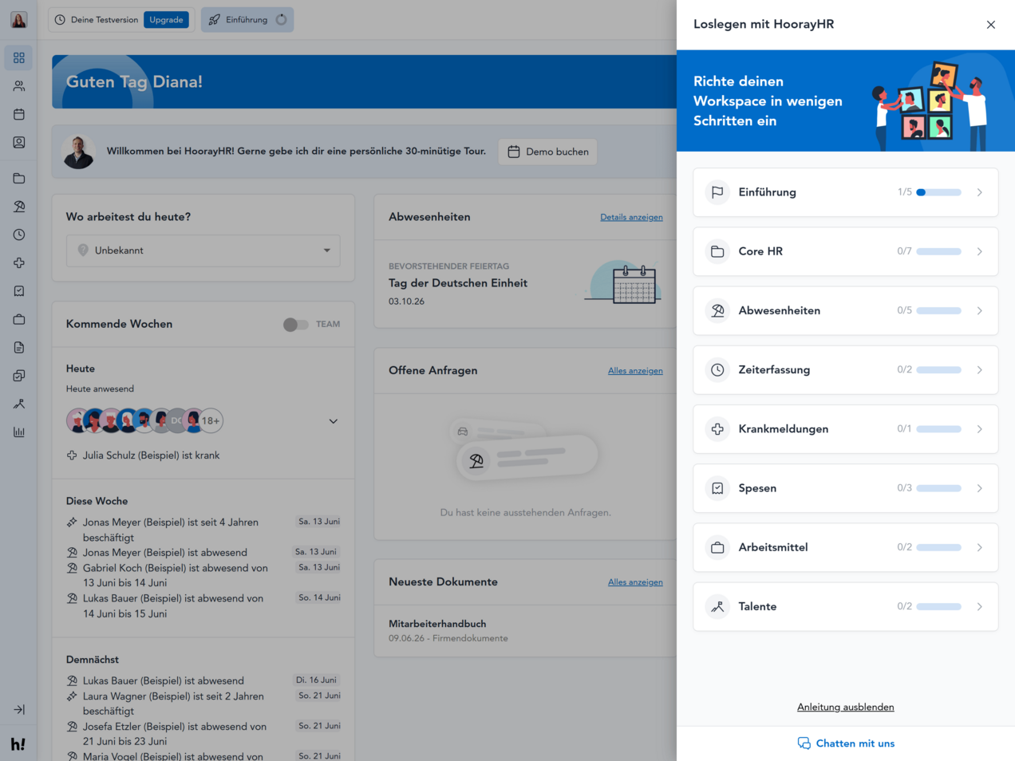The image size is (1015, 761).
Task: Open the briefcase equipment icon in sidebar
Action: (x=19, y=319)
